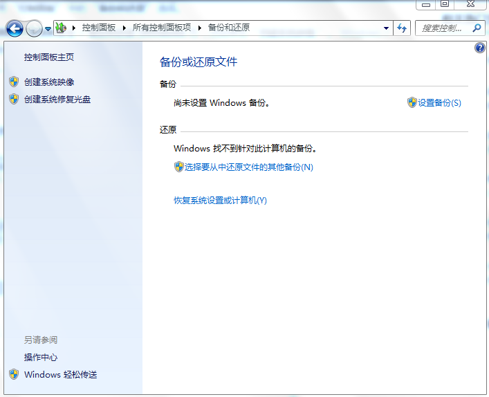The width and height of the screenshot is (489, 397).
Task: Click the Control Panel icon in address bar
Action: [61, 28]
